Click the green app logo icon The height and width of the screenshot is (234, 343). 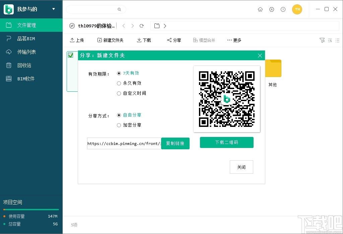[8, 9]
